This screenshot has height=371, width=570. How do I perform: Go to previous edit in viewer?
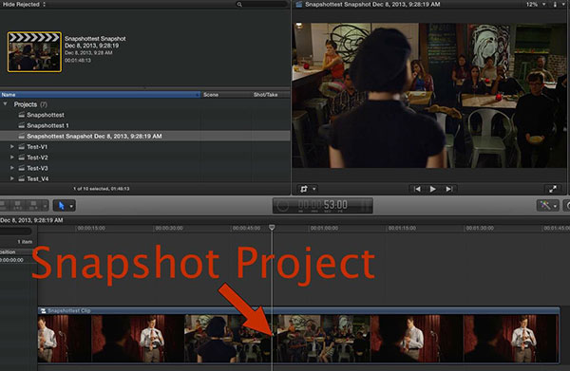coord(417,189)
